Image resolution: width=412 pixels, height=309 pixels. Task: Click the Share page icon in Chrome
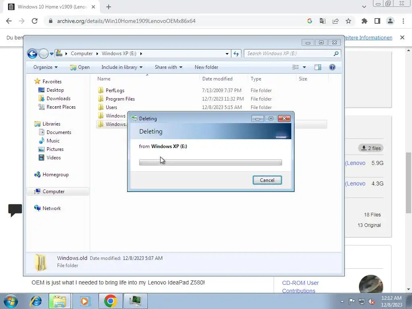pyautogui.click(x=336, y=21)
